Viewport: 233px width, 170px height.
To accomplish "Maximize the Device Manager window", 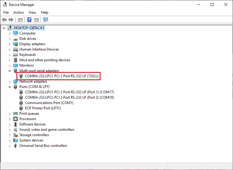I will tap(212, 4).
